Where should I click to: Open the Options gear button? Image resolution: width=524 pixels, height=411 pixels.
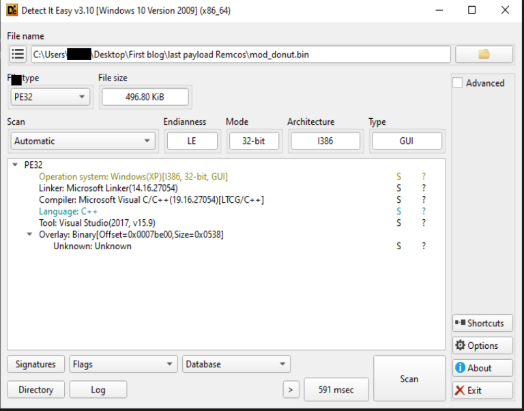pyautogui.click(x=482, y=345)
